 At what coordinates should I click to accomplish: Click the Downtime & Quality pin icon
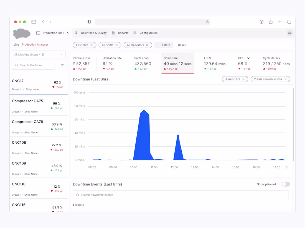click(x=76, y=33)
